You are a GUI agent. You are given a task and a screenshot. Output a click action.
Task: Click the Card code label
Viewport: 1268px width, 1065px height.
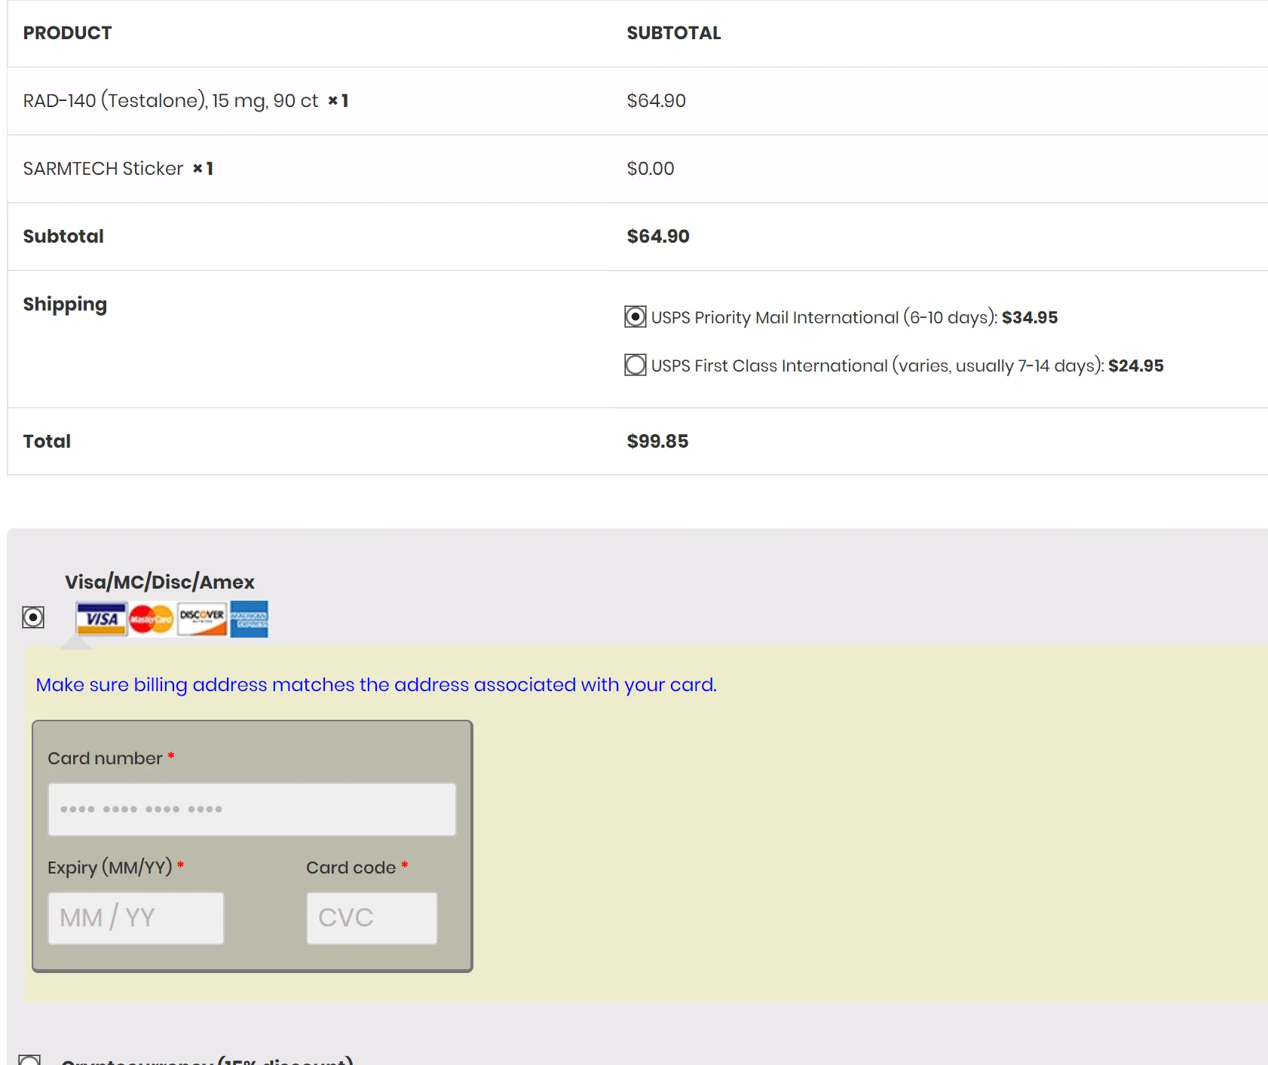[x=351, y=868]
